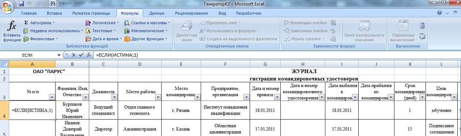Click evaluate formula magnifier icon
This screenshot has height=136, width=461.
(x=333, y=39)
